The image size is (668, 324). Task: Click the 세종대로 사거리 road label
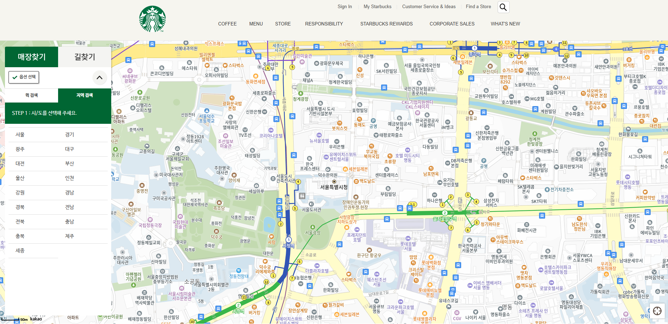pos(280,48)
